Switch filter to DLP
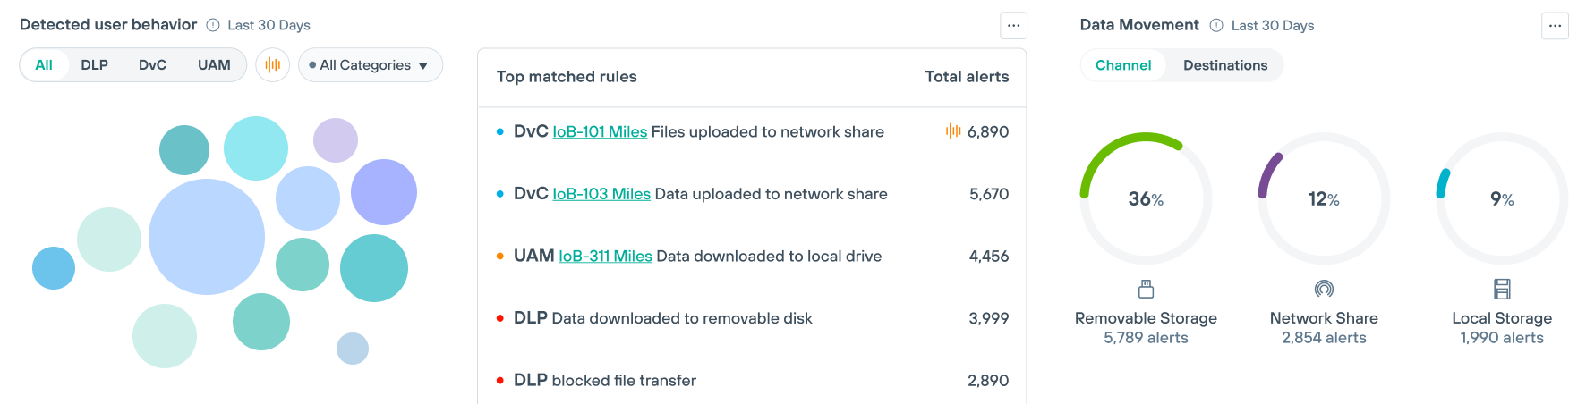Image resolution: width=1586 pixels, height=404 pixels. pos(94,65)
